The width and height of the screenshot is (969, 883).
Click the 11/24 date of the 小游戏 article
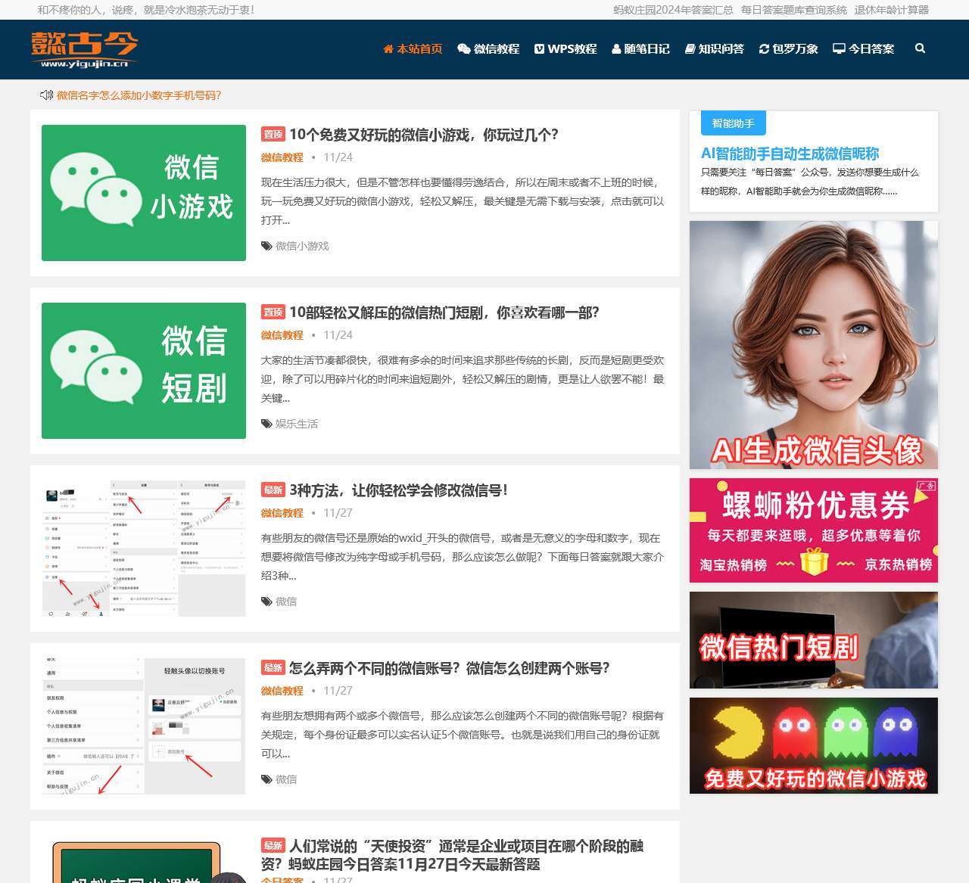[338, 157]
